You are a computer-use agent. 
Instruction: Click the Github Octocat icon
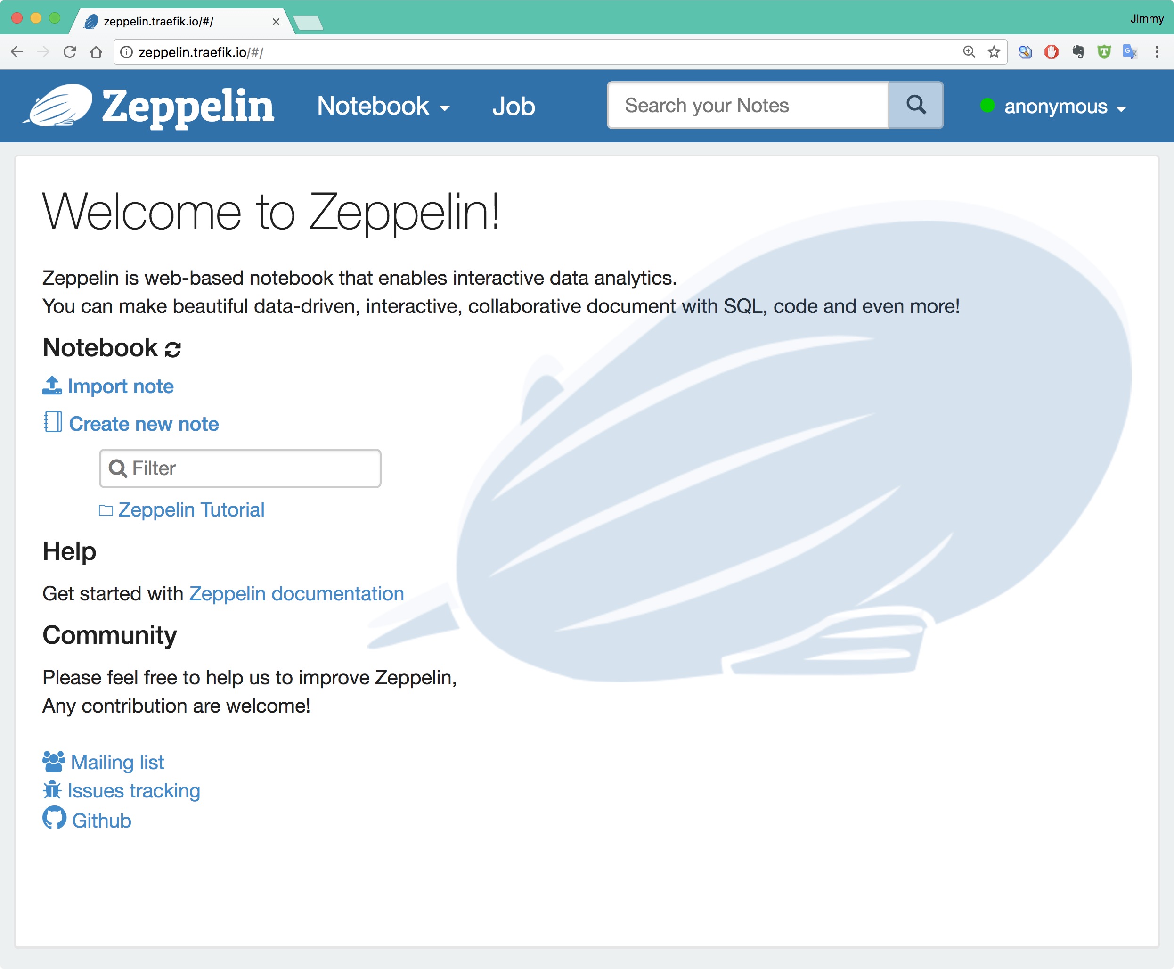tap(55, 820)
